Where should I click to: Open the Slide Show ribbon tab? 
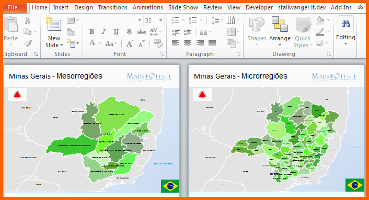pos(183,7)
